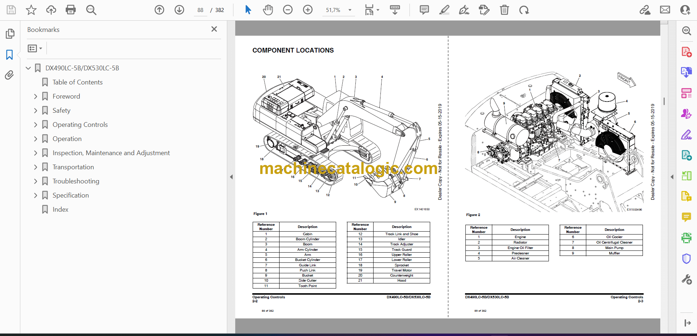Expand the Operation bookmark
This screenshot has height=336, width=697.
pyautogui.click(x=36, y=139)
